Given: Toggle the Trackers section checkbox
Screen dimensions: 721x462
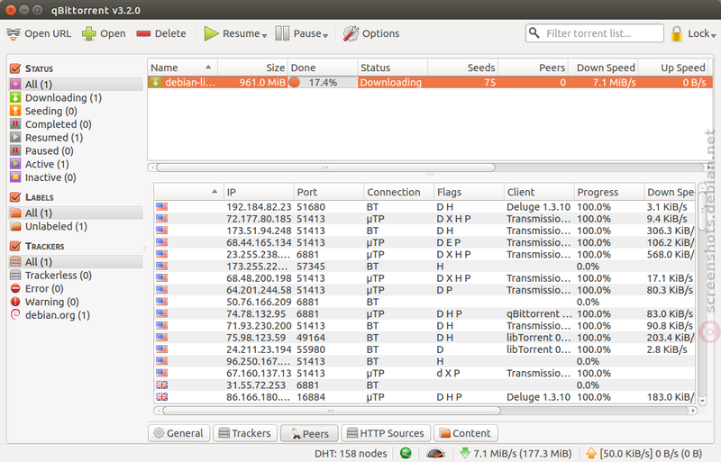Looking at the screenshot, I should (x=15, y=246).
